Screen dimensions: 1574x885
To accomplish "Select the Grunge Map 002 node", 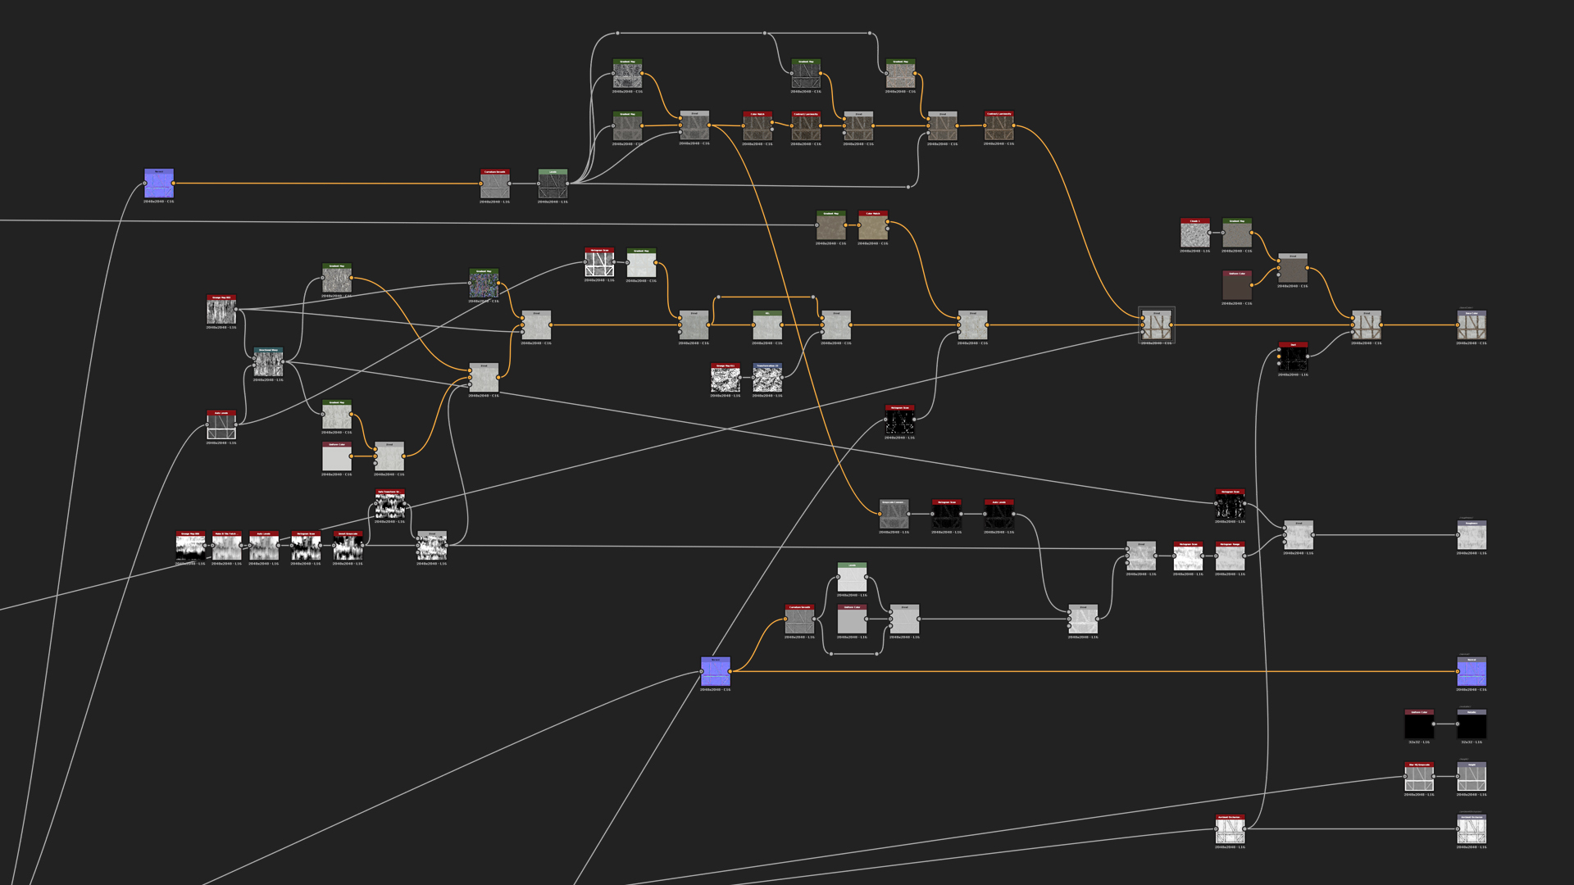I will (221, 311).
